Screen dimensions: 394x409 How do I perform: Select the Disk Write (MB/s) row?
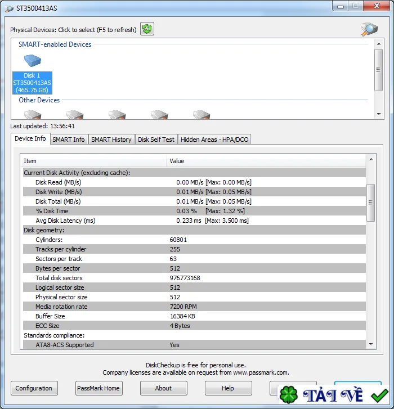tap(194, 192)
